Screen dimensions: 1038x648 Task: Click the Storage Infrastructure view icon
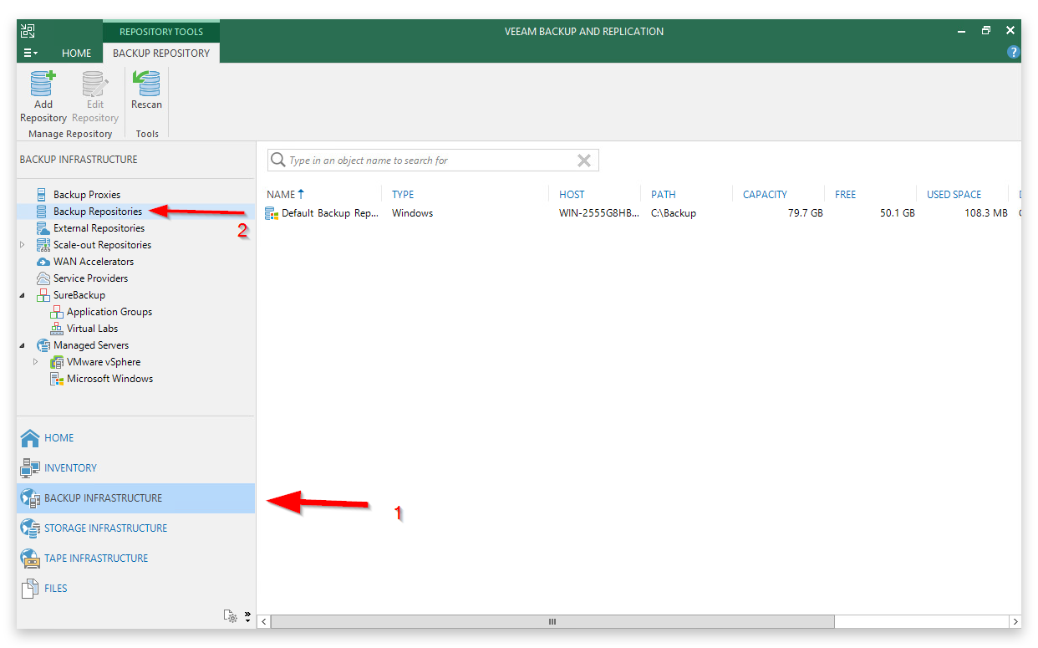point(30,528)
